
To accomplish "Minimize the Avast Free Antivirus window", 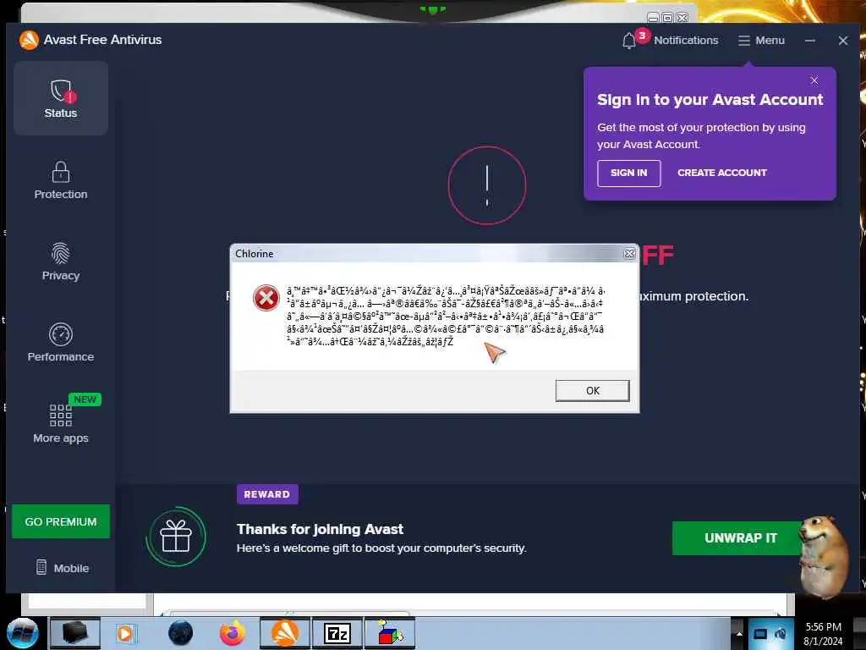I will (809, 41).
